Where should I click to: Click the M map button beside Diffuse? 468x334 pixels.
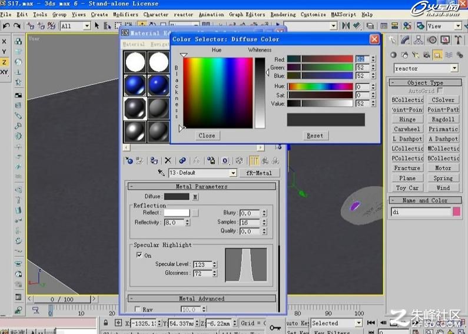pyautogui.click(x=195, y=197)
